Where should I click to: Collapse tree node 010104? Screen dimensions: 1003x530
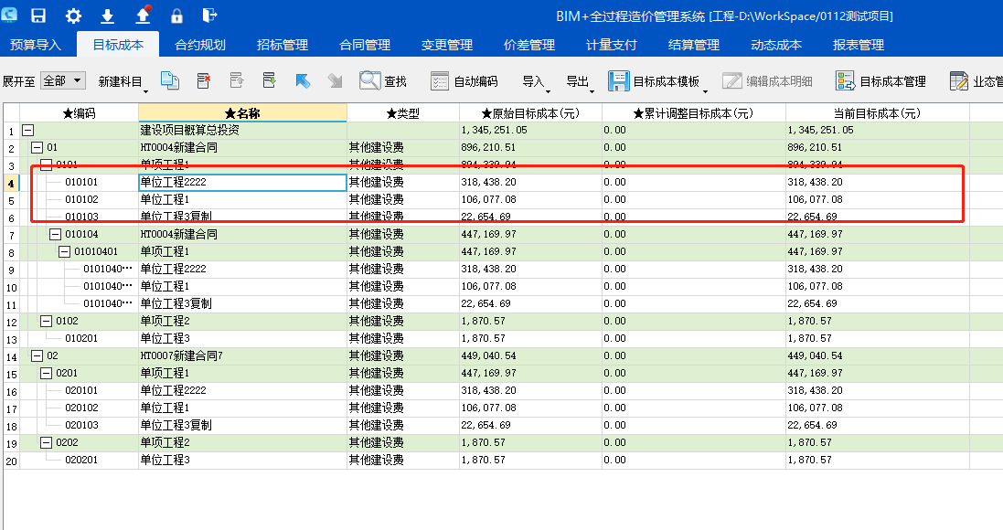click(x=55, y=234)
